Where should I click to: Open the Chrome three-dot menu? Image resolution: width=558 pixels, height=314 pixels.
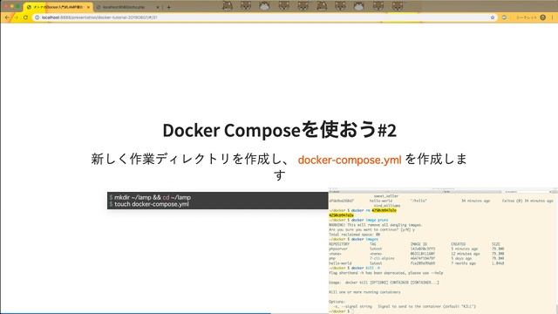(x=553, y=17)
